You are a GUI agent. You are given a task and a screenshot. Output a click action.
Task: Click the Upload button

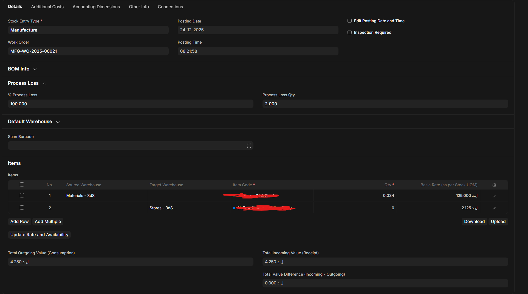tap(498, 222)
